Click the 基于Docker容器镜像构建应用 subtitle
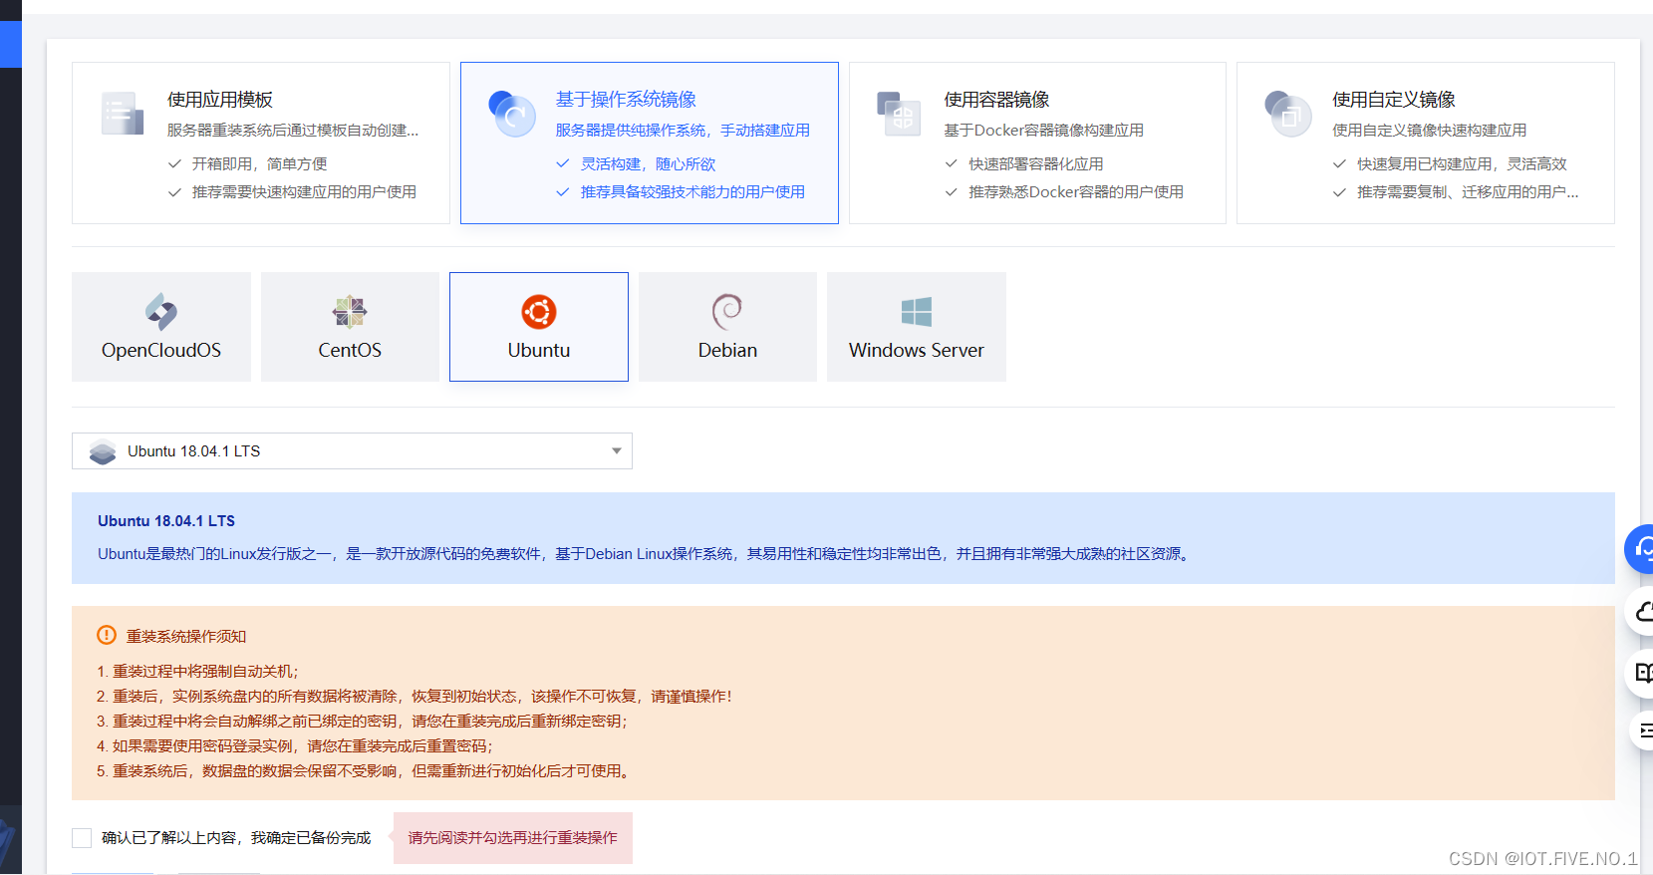Image resolution: width=1653 pixels, height=875 pixels. click(x=1044, y=131)
